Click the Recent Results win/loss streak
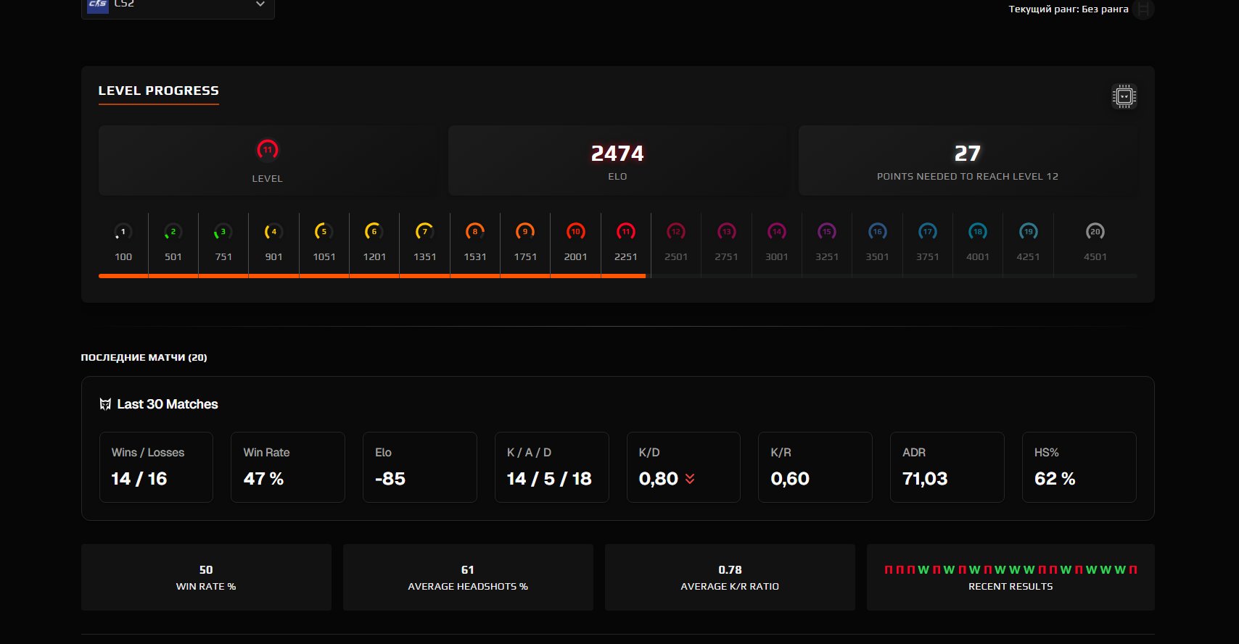Image resolution: width=1239 pixels, height=644 pixels. (1010, 570)
